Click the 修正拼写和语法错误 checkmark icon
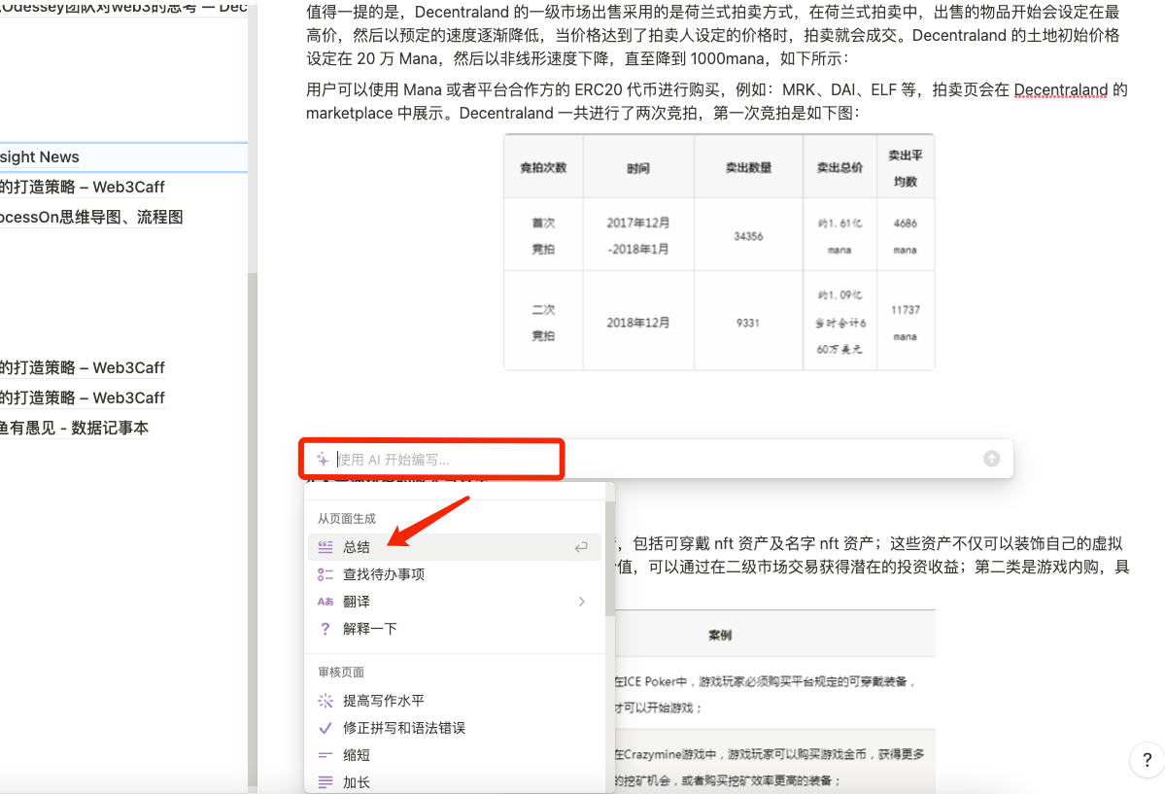Image resolution: width=1165 pixels, height=794 pixels. click(326, 728)
